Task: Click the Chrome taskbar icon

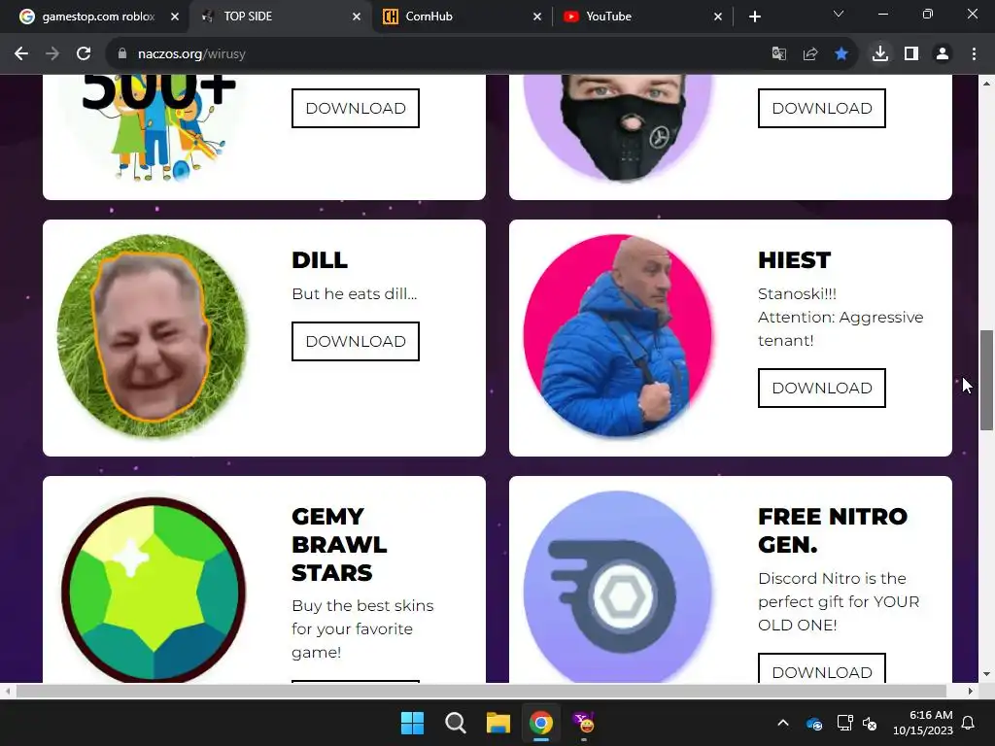Action: [540, 723]
